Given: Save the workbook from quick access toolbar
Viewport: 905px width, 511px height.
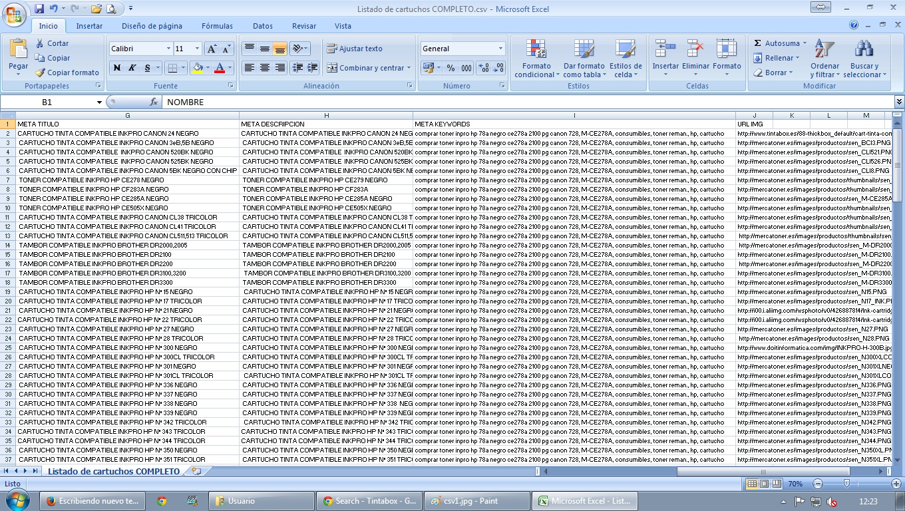Looking at the screenshot, I should coord(39,9).
